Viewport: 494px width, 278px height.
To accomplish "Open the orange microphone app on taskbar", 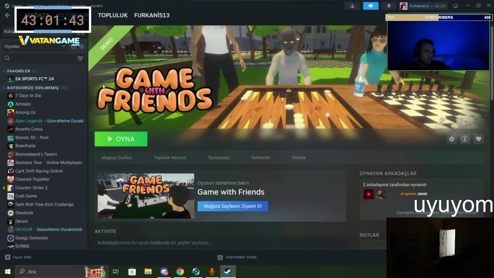I will (x=212, y=271).
